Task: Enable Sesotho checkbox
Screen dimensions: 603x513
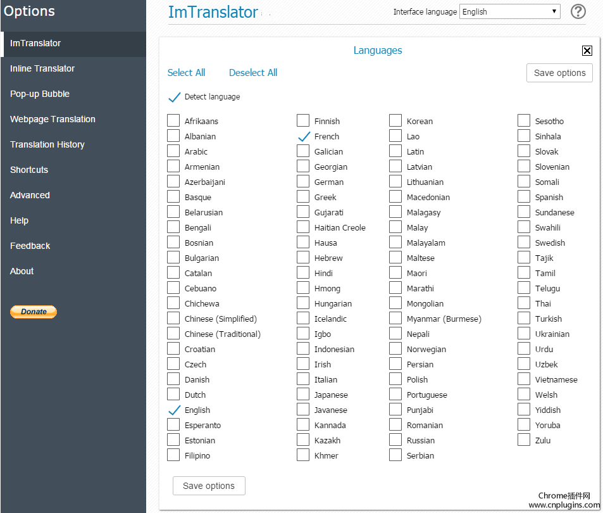Action: tap(524, 120)
